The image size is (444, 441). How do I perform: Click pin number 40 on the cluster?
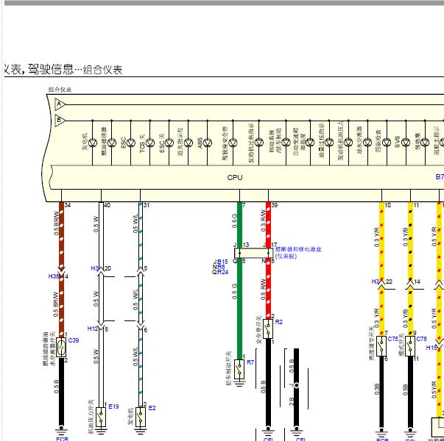click(x=107, y=205)
